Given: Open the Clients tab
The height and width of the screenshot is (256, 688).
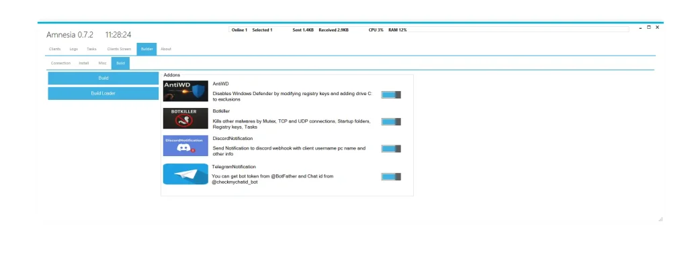Looking at the screenshot, I should coord(55,49).
